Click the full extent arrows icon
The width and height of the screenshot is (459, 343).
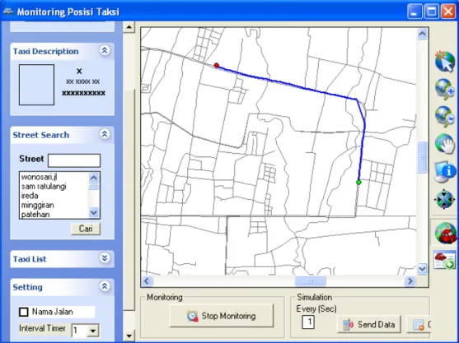(444, 199)
